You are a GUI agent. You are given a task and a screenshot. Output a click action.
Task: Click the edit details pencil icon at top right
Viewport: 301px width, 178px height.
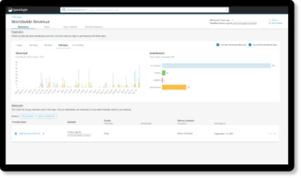[x=270, y=23]
